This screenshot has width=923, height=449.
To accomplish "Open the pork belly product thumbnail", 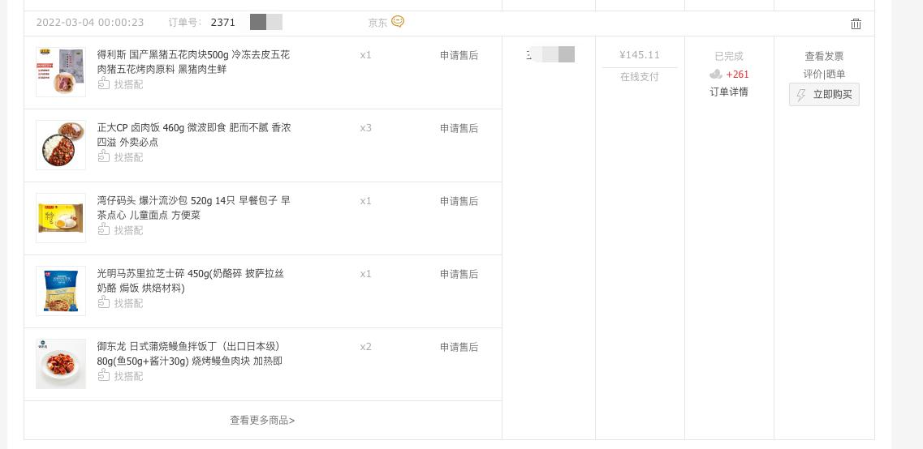I will pyautogui.click(x=61, y=72).
